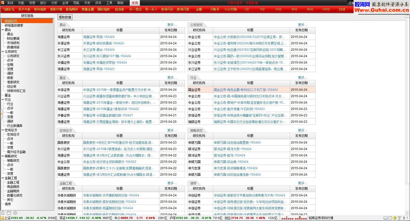Click the keyboard-like icon in the status bar

pyautogui.click(x=385, y=218)
